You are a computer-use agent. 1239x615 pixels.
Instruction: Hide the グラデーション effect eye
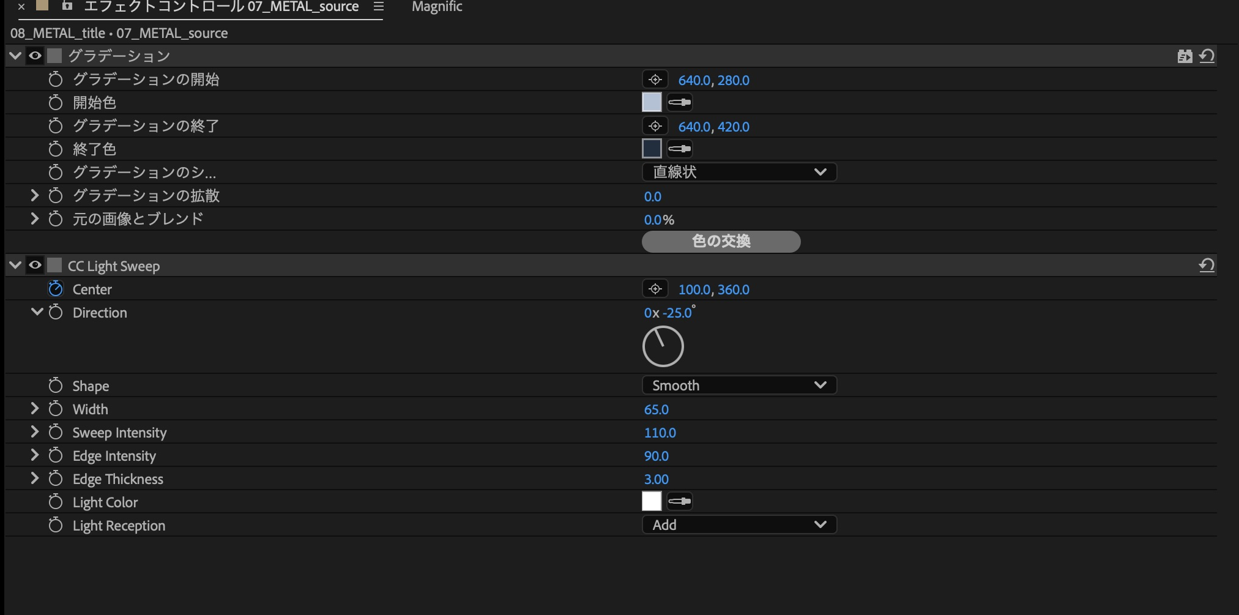35,56
